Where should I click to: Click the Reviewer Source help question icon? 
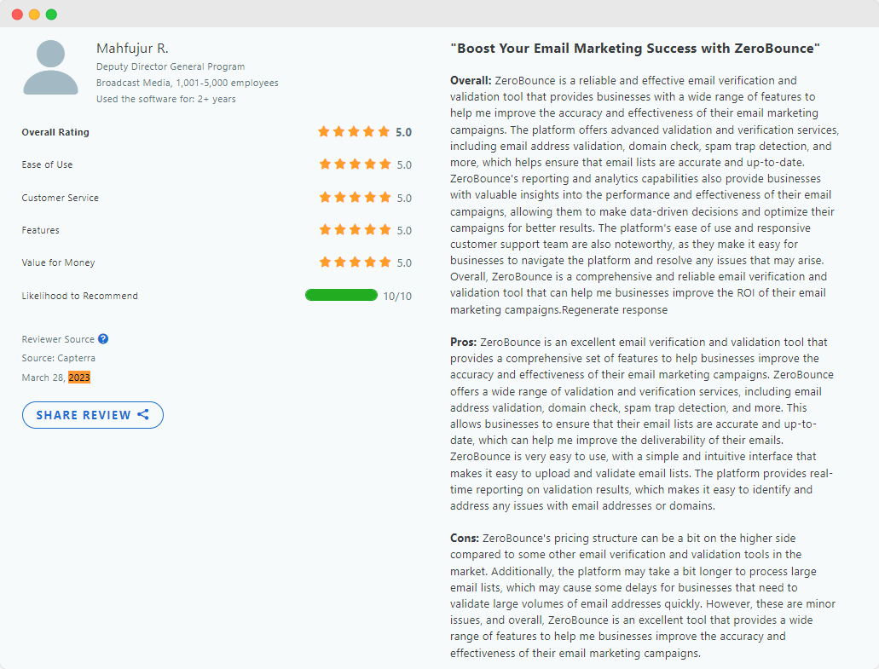[x=103, y=338]
